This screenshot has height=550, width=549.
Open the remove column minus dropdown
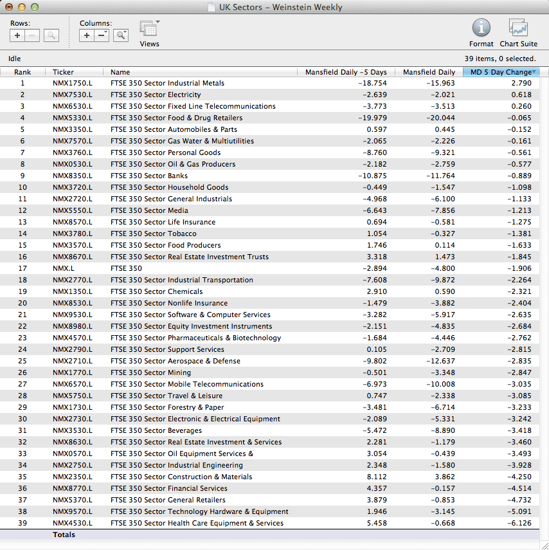point(102,35)
